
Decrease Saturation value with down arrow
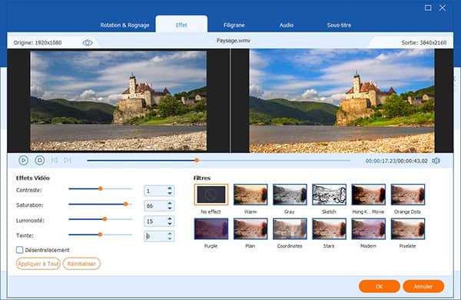pyautogui.click(x=170, y=208)
